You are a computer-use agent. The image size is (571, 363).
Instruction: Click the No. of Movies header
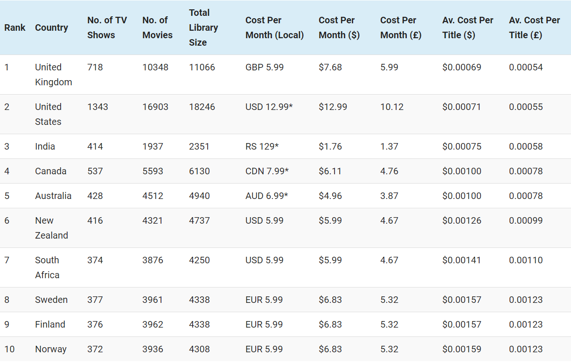pos(157,27)
